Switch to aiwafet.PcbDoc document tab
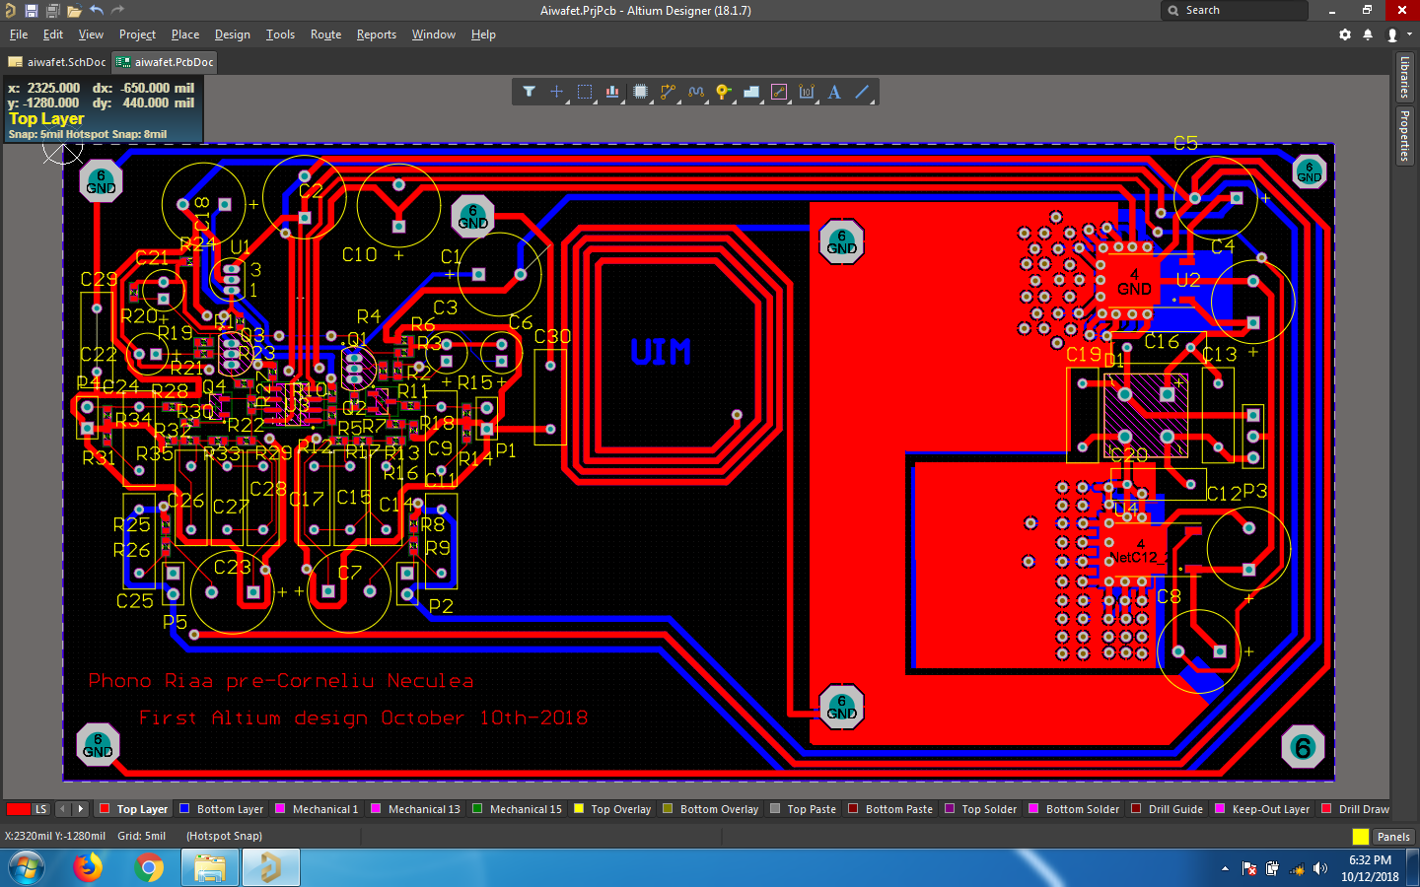The image size is (1420, 887). [165, 62]
